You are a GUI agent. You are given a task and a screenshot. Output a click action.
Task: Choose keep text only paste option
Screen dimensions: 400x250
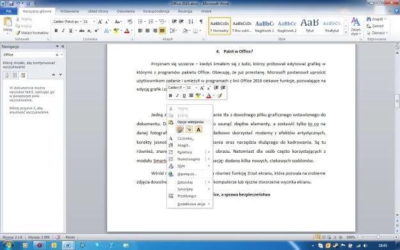pos(198,129)
